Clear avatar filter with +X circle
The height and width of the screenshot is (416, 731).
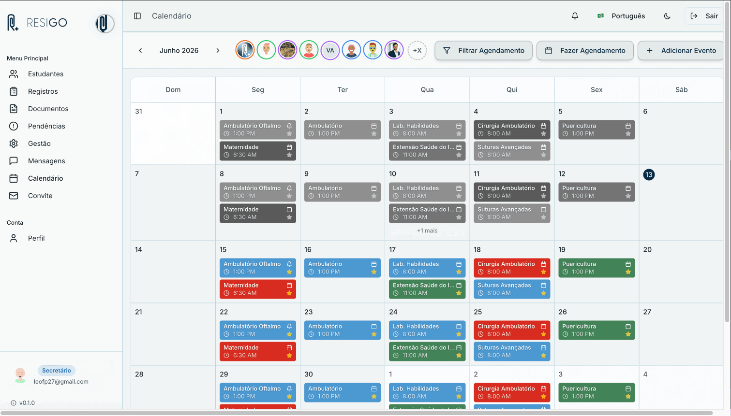[417, 50]
